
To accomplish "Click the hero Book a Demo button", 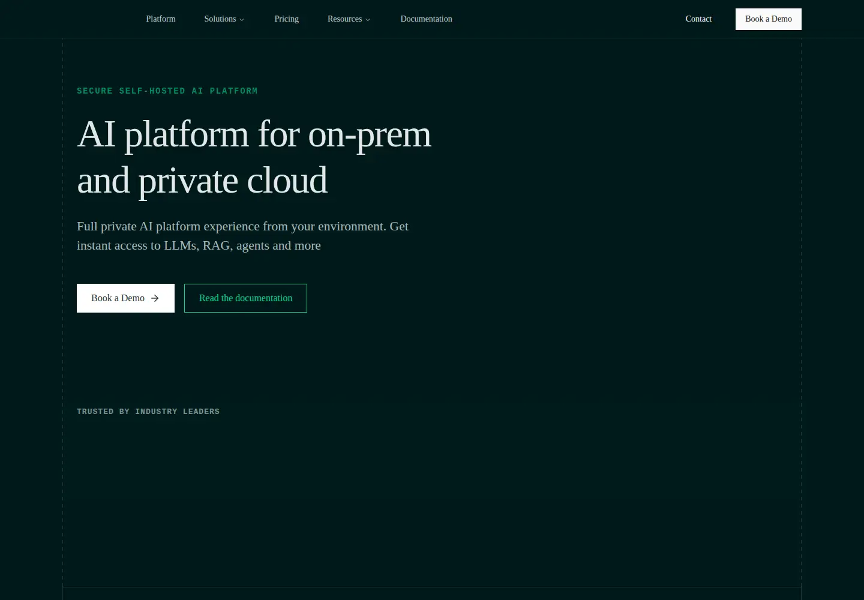I will tap(125, 298).
